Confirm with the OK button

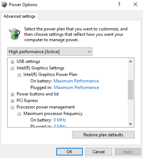tap(69, 152)
